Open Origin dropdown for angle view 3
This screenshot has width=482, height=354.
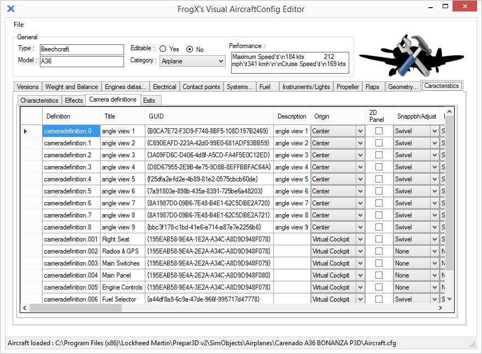(360, 155)
